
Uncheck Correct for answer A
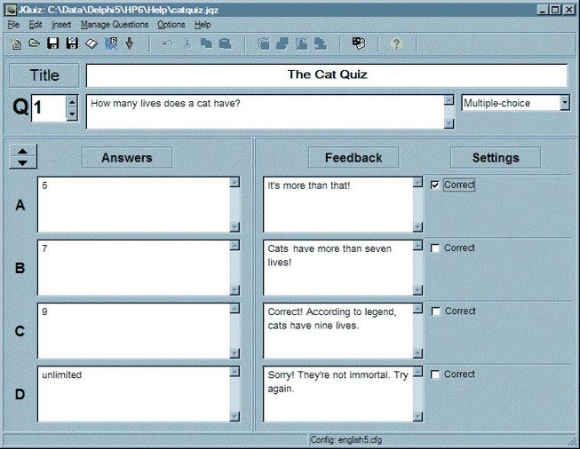(x=435, y=185)
